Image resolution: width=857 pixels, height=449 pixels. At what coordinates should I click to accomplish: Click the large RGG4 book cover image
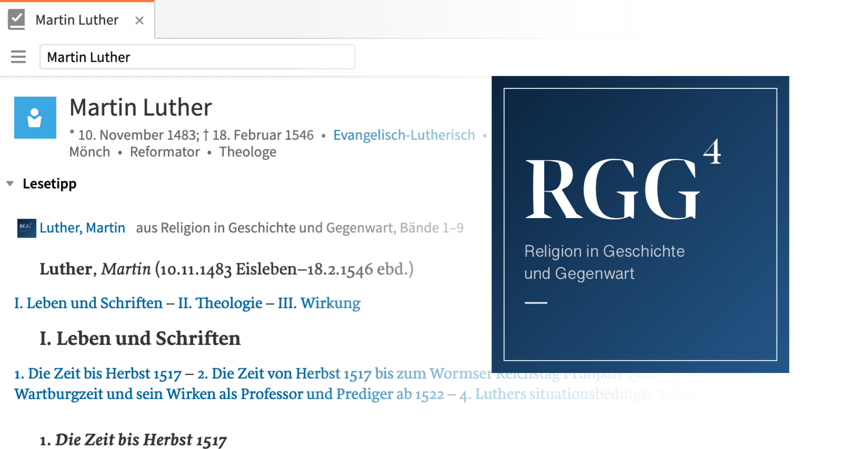640,224
